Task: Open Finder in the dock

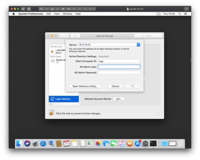Action: click(x=19, y=144)
